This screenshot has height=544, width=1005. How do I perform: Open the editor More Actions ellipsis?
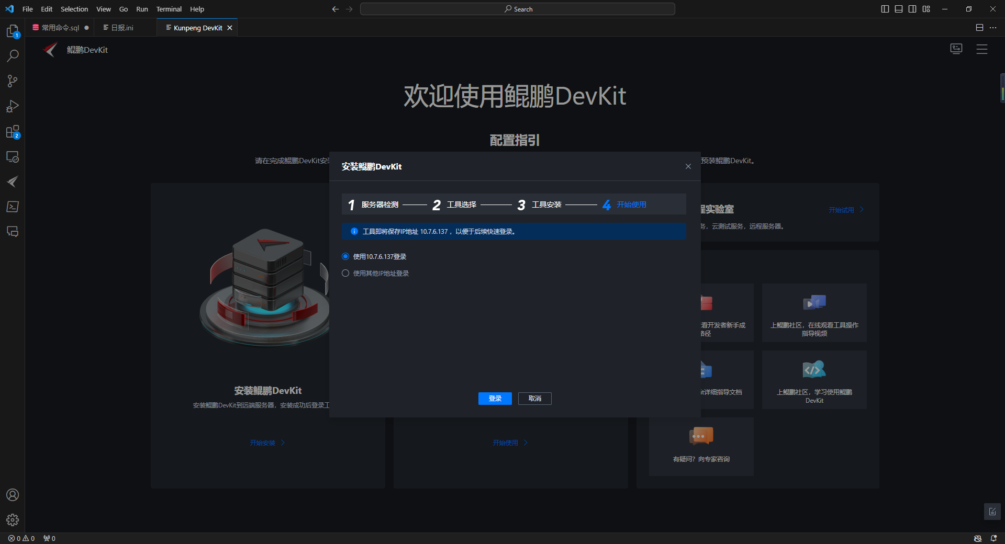click(x=993, y=28)
